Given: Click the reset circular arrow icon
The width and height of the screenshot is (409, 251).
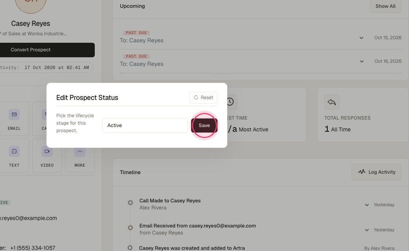Looking at the screenshot, I should coord(196,98).
